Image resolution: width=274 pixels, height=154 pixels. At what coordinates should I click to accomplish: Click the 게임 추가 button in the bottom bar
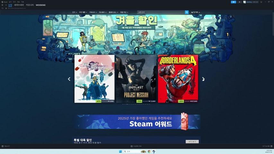[x=6, y=146]
